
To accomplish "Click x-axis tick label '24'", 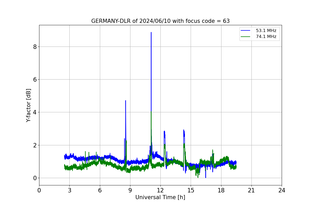I will [x=282, y=191].
